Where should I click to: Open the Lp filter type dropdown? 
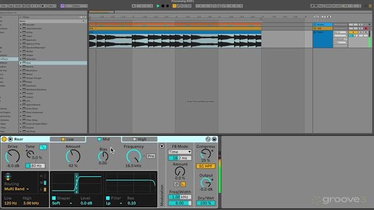click(114, 203)
